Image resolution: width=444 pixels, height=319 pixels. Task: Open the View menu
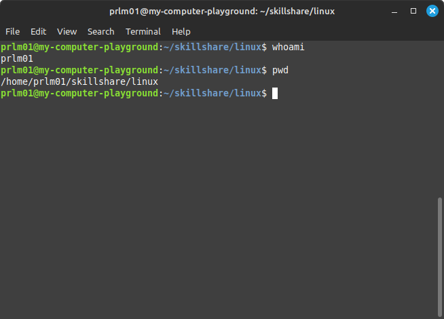[x=67, y=31]
